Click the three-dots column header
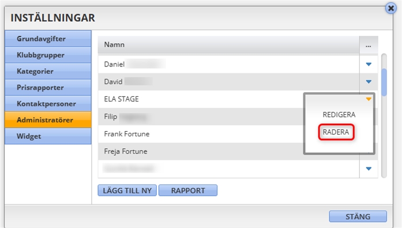This screenshot has height=228, width=402. pyautogui.click(x=369, y=46)
